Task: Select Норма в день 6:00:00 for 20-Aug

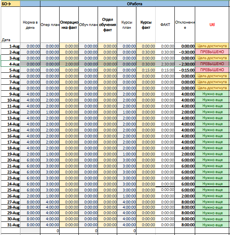Action: [30, 160]
